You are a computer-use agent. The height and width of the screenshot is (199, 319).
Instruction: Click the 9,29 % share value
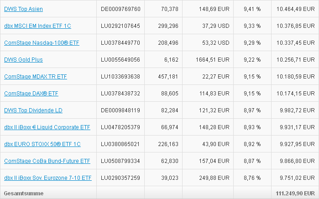(252, 43)
